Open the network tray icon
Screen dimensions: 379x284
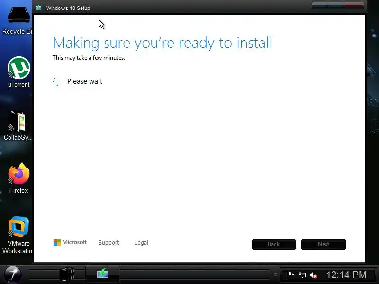[302, 275]
